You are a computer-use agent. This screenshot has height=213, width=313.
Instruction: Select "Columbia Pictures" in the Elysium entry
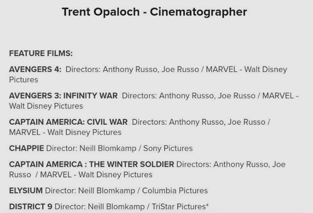pos(175,191)
